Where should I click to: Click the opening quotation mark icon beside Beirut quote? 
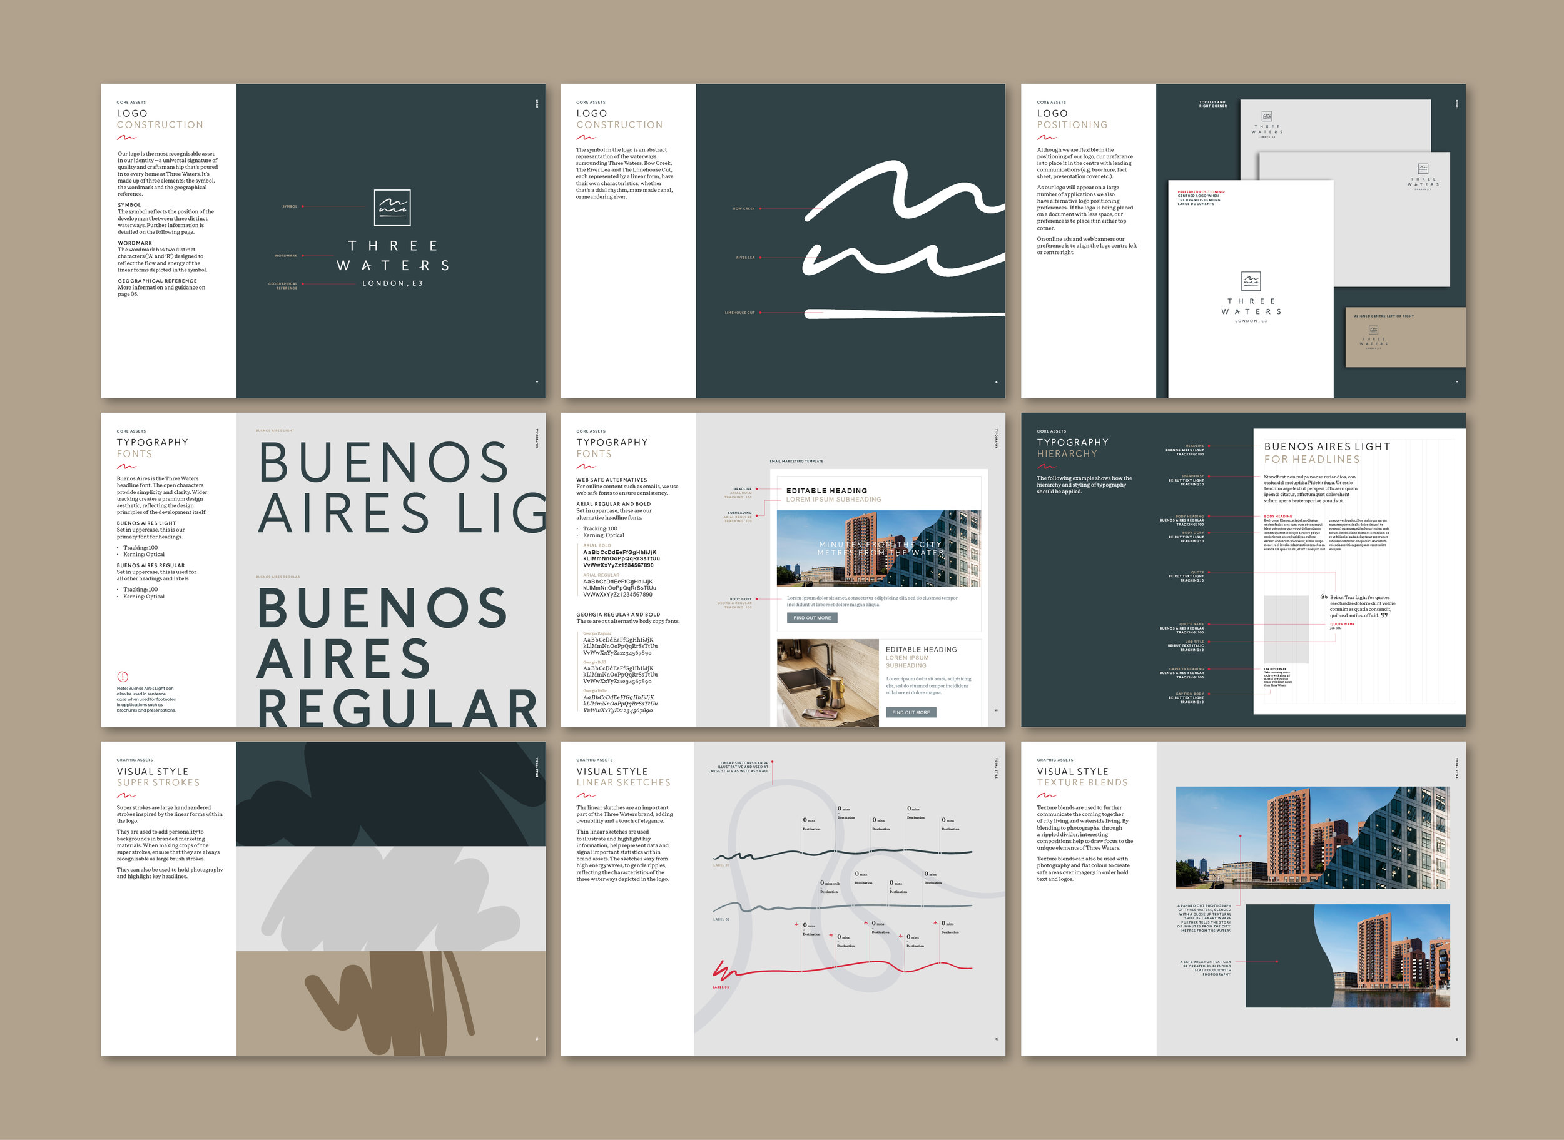click(1324, 597)
